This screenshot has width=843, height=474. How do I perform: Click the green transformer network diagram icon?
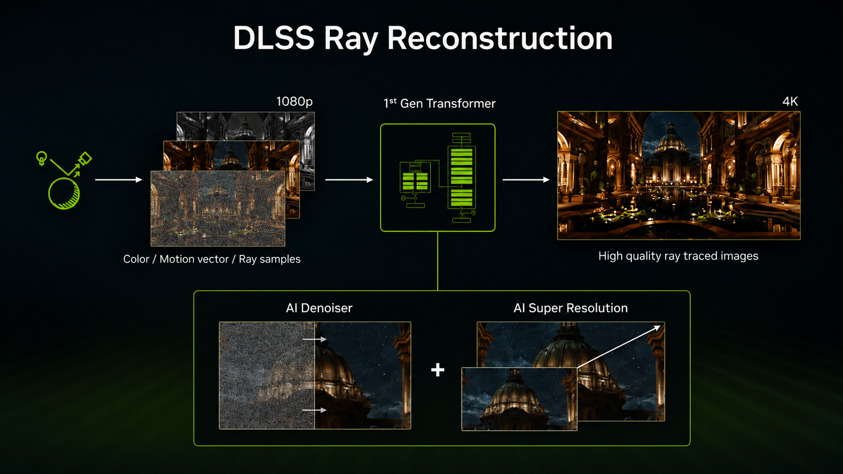(x=438, y=177)
